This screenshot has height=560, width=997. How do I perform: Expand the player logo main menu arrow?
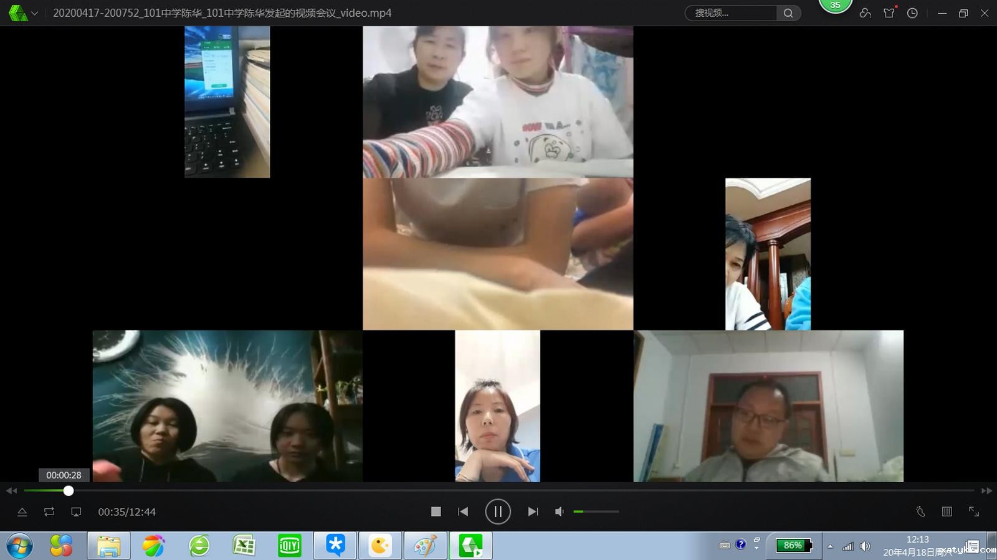click(35, 13)
